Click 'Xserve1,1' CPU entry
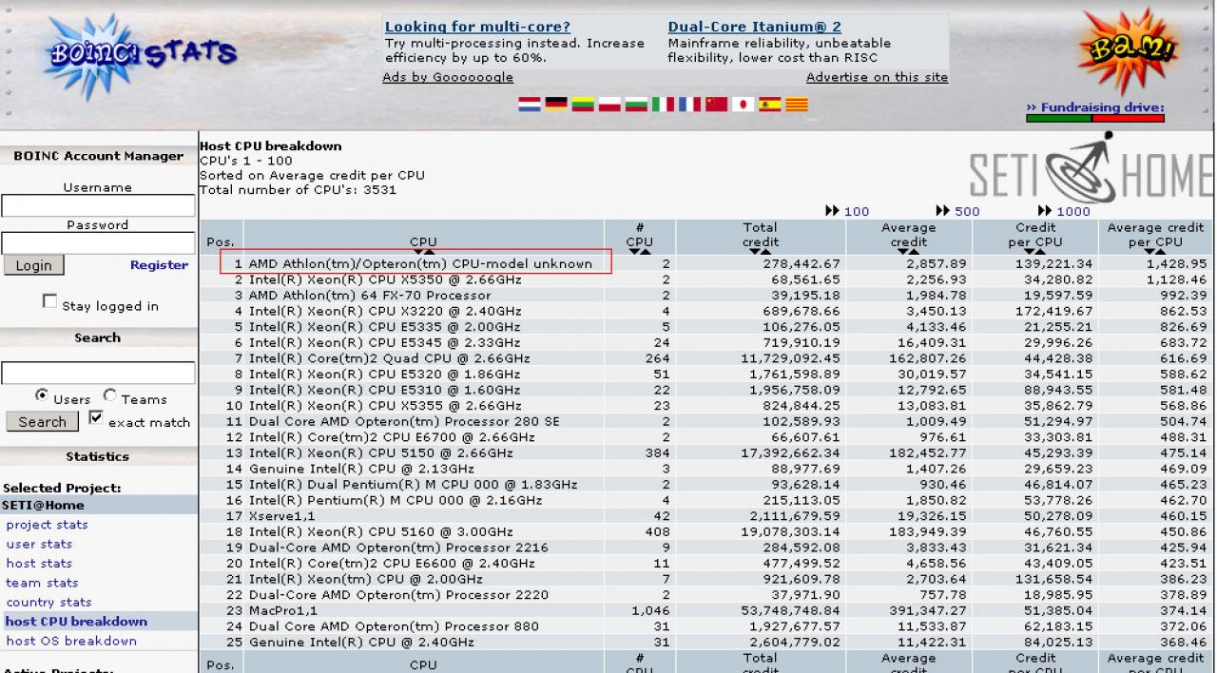The width and height of the screenshot is (1217, 673). coord(283,516)
